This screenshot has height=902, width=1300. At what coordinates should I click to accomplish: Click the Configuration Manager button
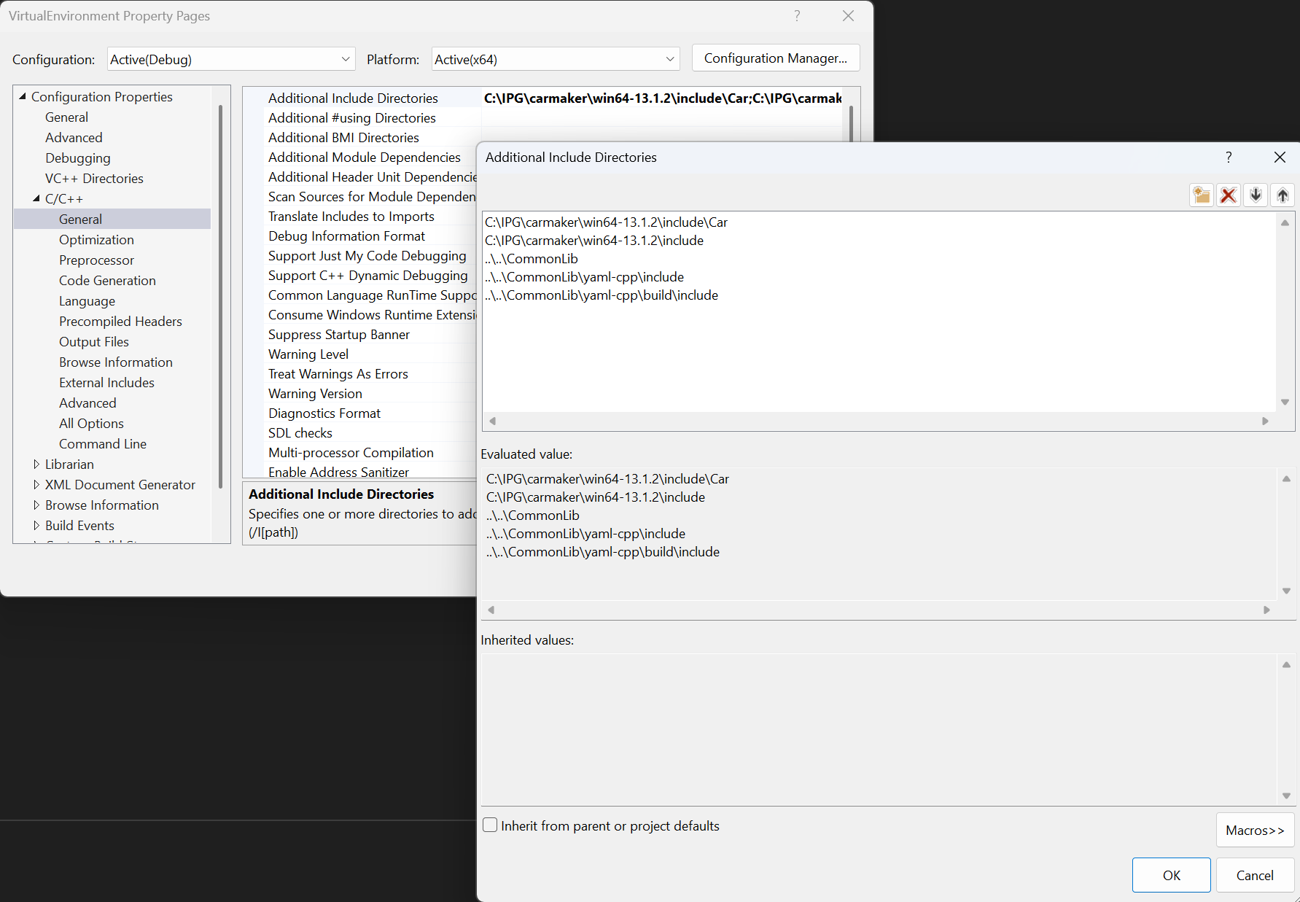click(776, 58)
